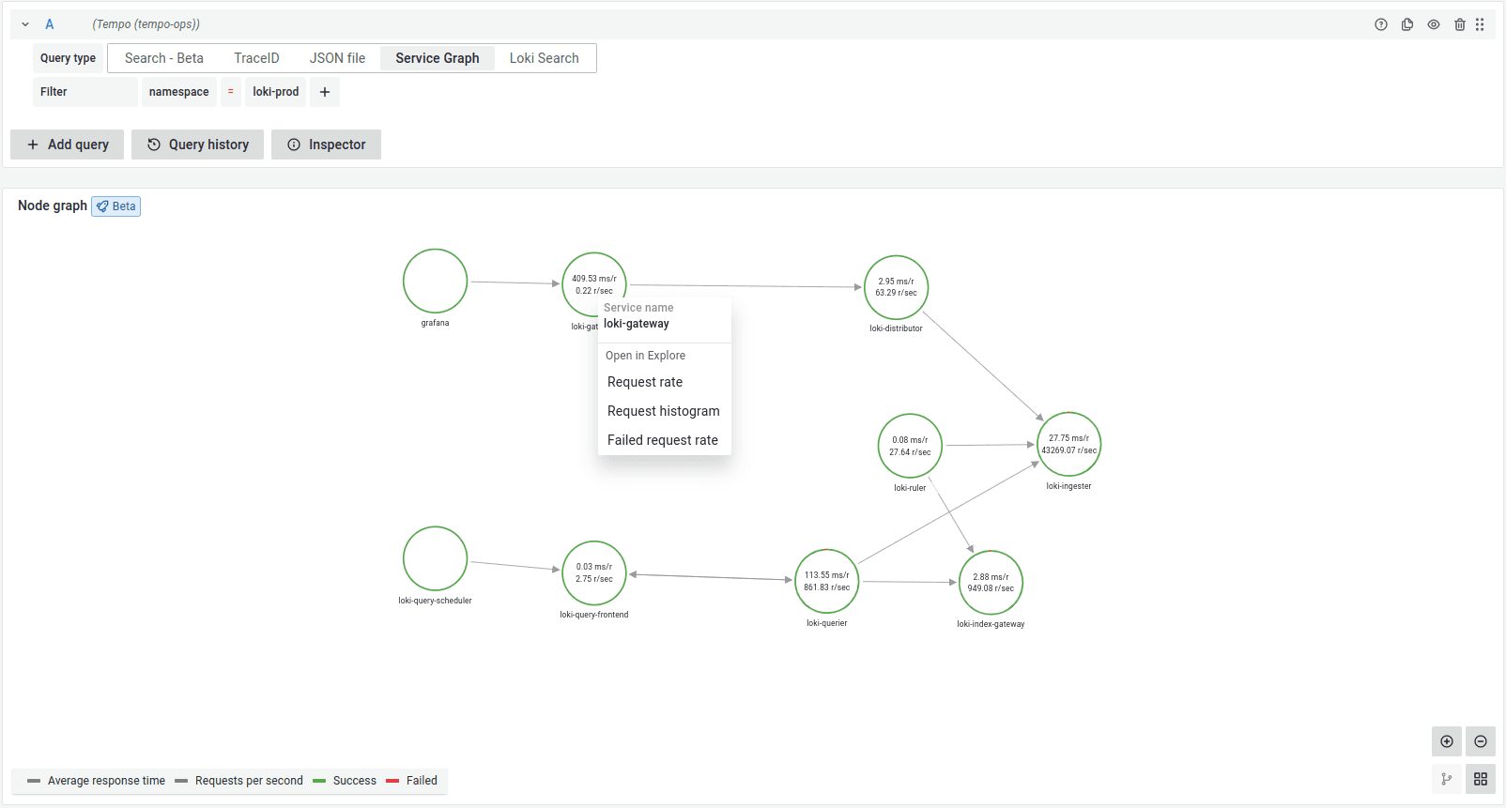Image resolution: width=1506 pixels, height=808 pixels.
Task: Switch to the TraceID query type
Action: 256,58
